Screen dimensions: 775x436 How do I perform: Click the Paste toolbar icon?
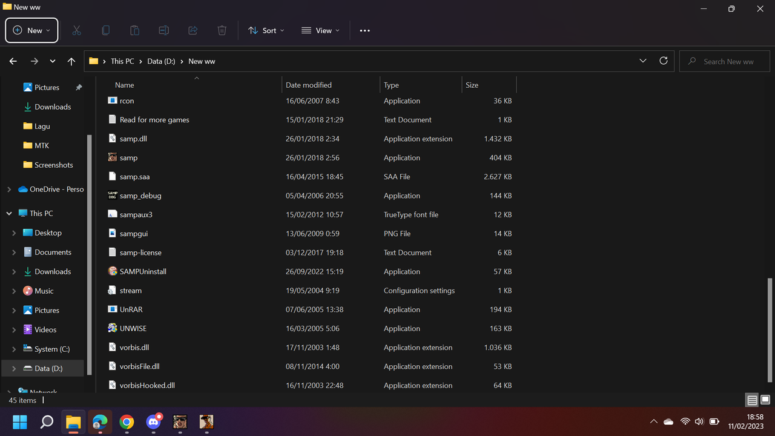(134, 30)
